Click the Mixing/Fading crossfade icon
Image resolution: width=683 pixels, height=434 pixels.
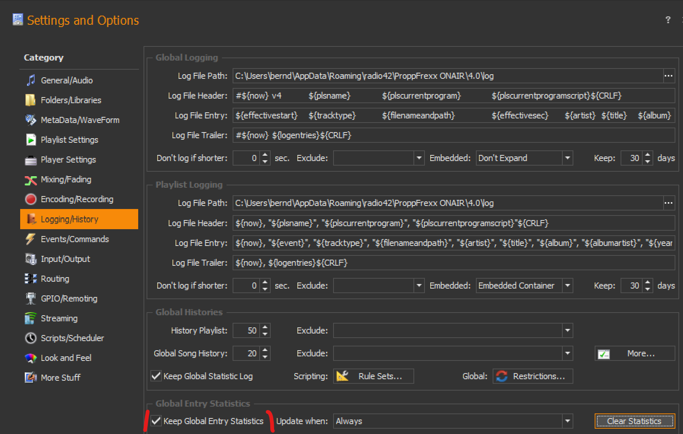pos(30,180)
